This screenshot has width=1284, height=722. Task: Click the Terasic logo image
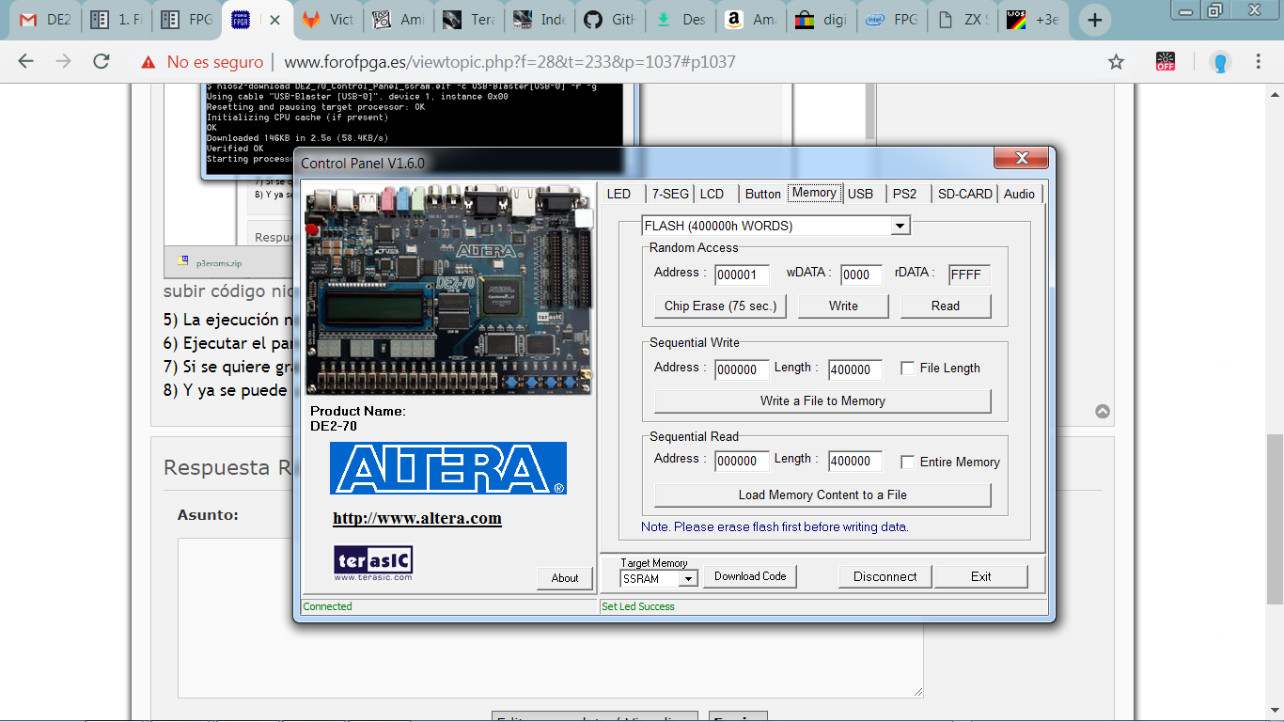click(373, 561)
